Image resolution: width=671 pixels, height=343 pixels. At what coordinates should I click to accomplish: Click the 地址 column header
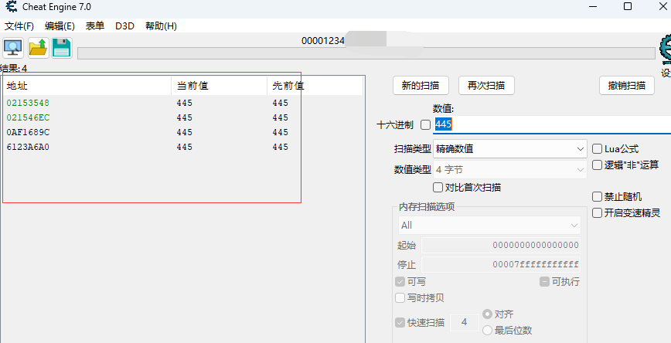(87, 86)
